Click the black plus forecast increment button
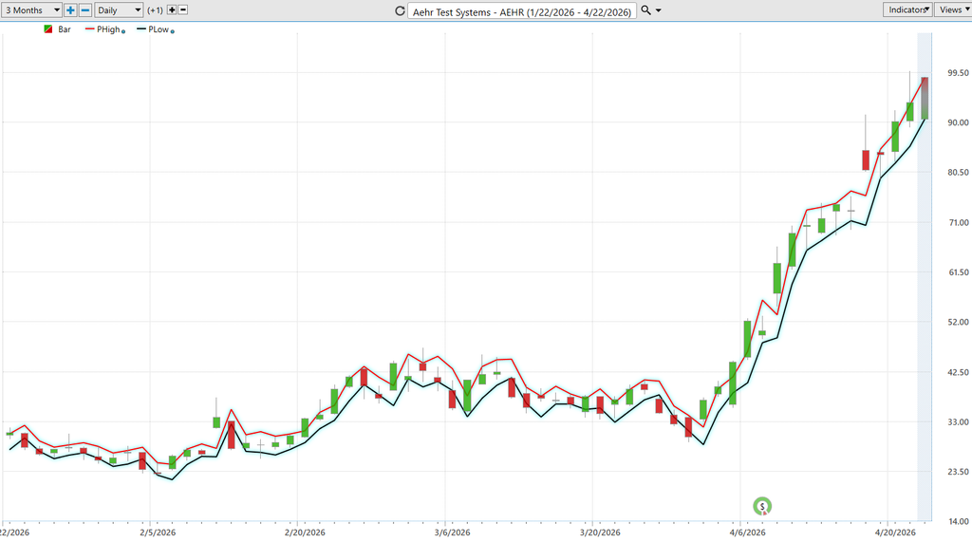Image resolution: width=972 pixels, height=542 pixels. [172, 9]
